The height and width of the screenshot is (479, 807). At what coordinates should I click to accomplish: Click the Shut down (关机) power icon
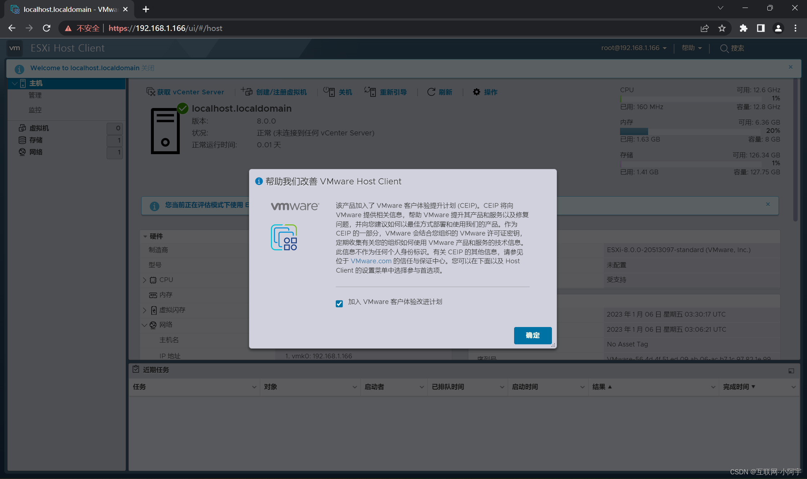(329, 91)
